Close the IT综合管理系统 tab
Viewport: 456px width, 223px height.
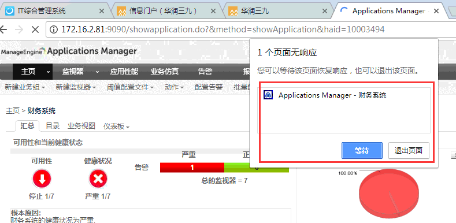click(x=102, y=11)
